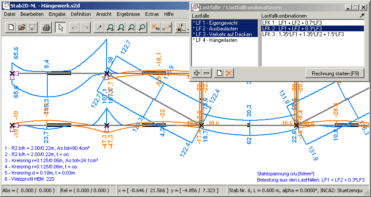Toggle node number display (Nr icon)
371x197 pixels.
click(155, 28)
